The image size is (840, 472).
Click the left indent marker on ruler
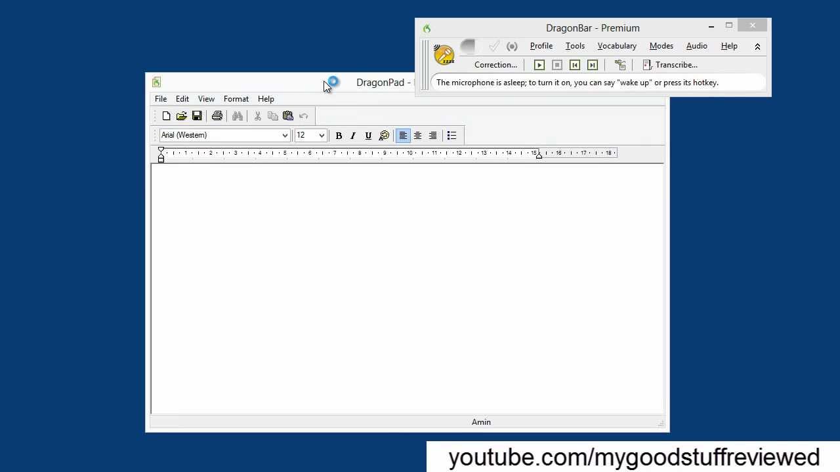(x=161, y=155)
